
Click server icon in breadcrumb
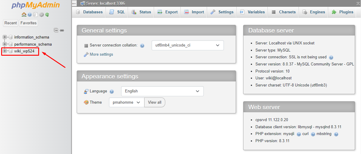point(83,3)
